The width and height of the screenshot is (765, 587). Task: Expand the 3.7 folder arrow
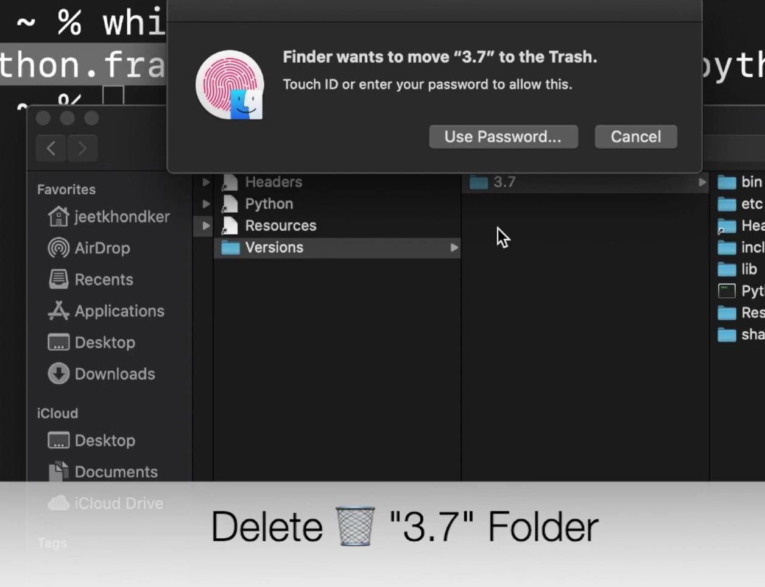click(x=702, y=181)
